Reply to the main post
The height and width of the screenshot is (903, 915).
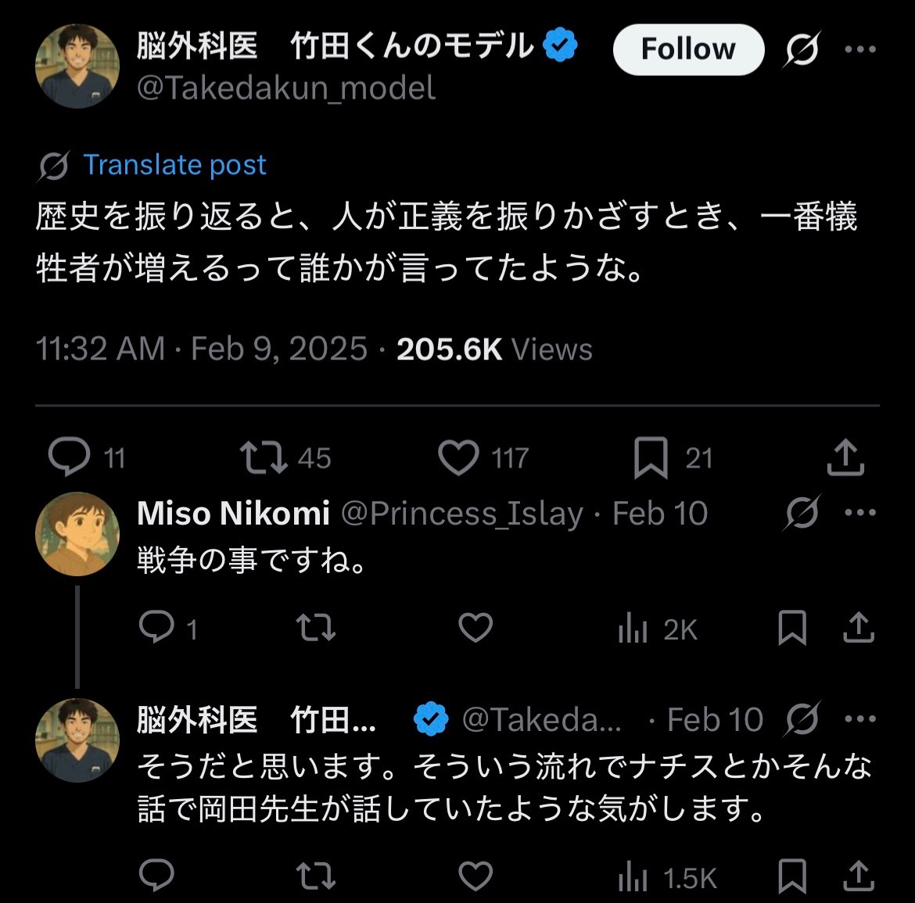[x=69, y=457]
